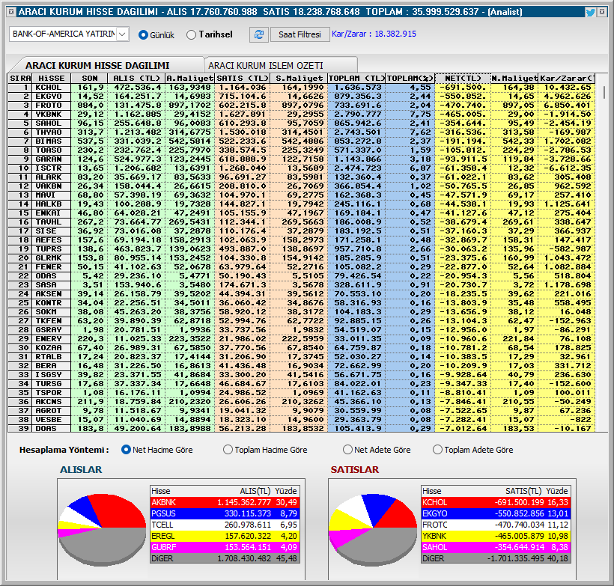This screenshot has height=586, width=614.
Task: Sort by the Kar/Zarar column header
Action: click(x=567, y=79)
